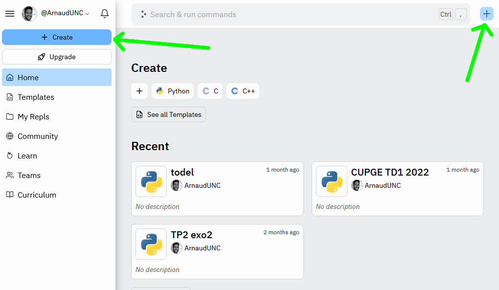Create a new Python repl

tap(173, 91)
